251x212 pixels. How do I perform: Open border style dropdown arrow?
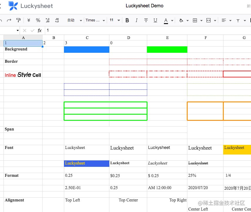click(x=201, y=21)
